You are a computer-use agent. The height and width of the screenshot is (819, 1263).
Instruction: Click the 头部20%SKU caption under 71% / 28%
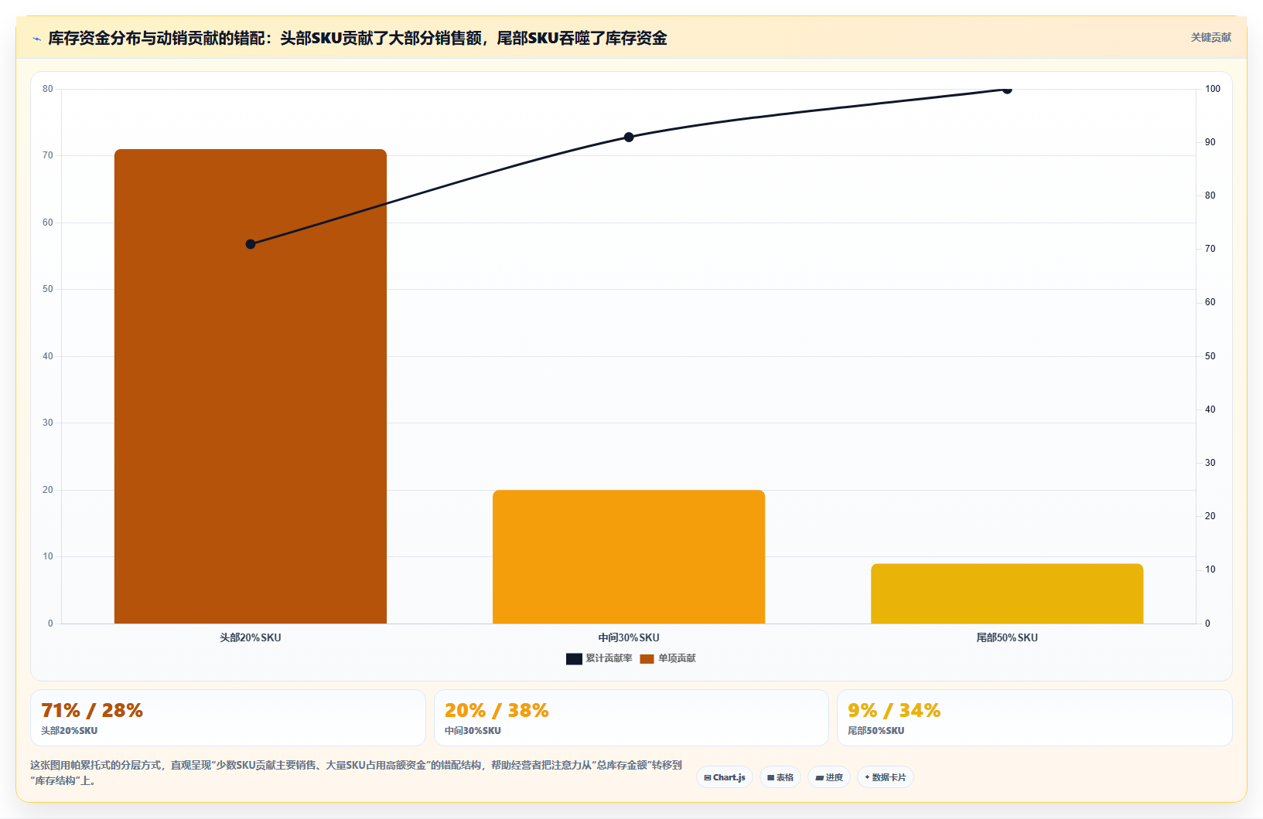69,730
